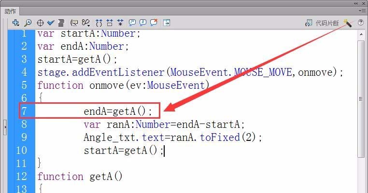The height and width of the screenshot is (193, 368).
Task: Run Check syntax with the blue checkmark
Action: pos(51,23)
